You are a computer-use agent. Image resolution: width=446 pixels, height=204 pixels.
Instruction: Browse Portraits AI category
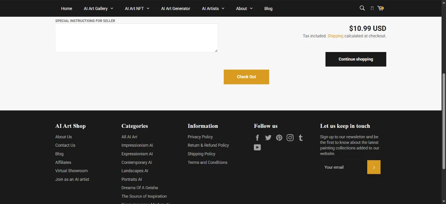(x=132, y=179)
